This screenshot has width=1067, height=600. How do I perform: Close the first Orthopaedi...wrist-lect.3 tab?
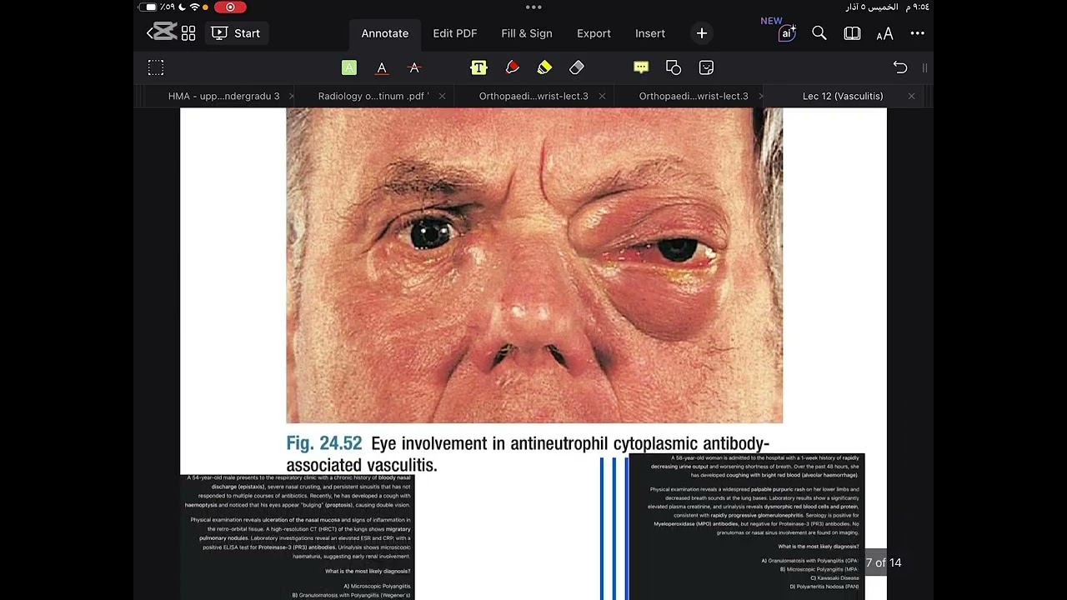click(x=602, y=96)
